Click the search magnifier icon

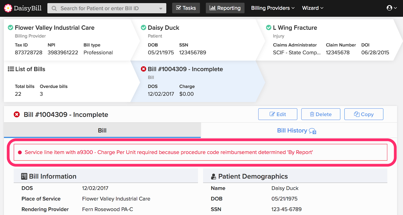tap(54, 8)
